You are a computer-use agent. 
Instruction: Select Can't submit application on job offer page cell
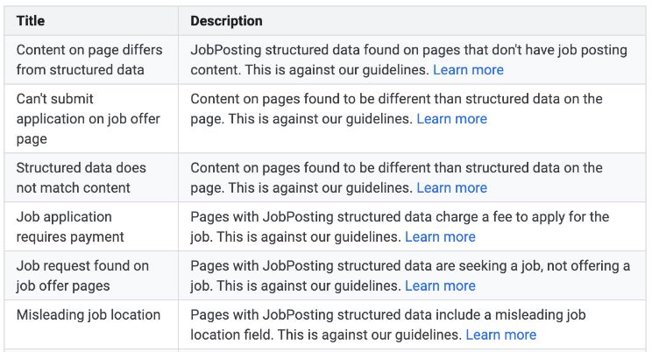coord(91,119)
